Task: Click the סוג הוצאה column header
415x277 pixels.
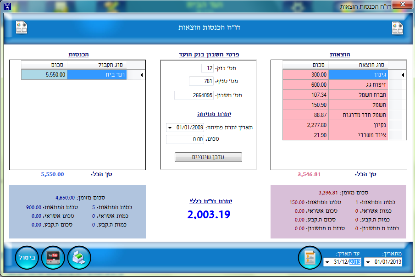Action: pos(358,65)
